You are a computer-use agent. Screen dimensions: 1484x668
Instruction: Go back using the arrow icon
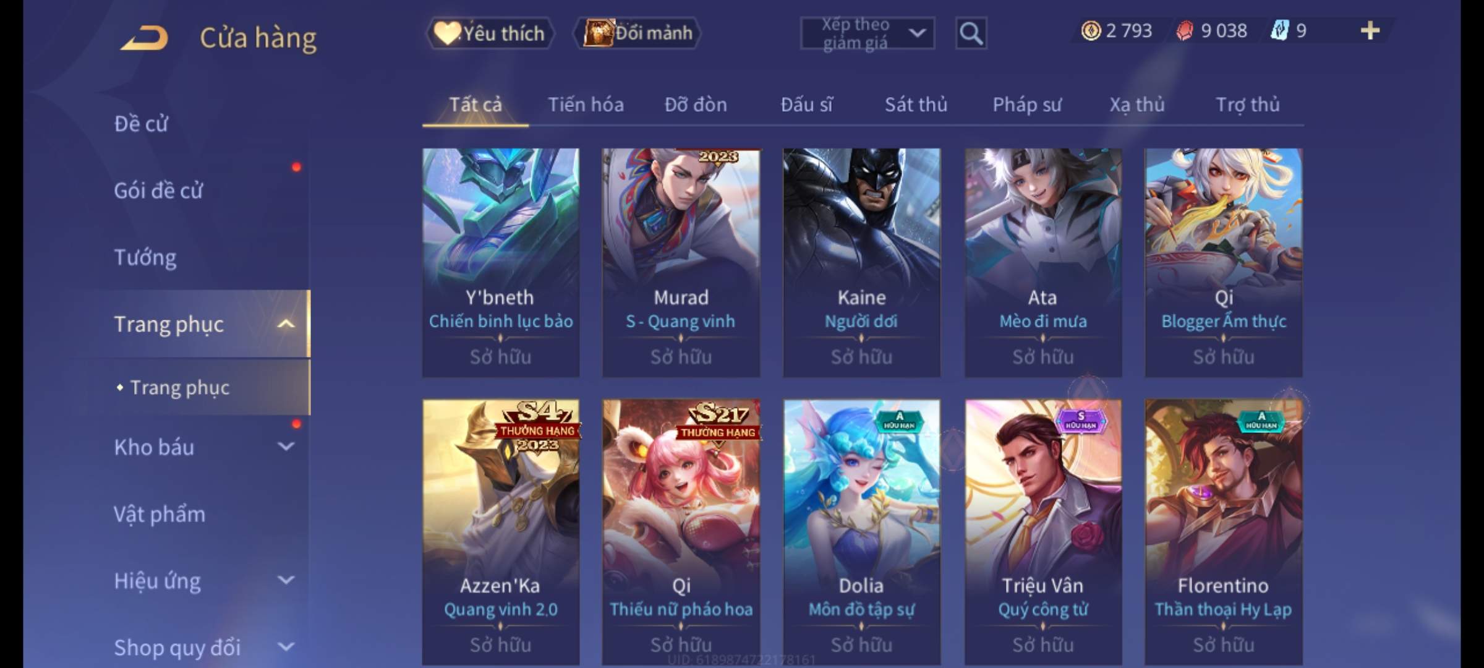coord(145,38)
